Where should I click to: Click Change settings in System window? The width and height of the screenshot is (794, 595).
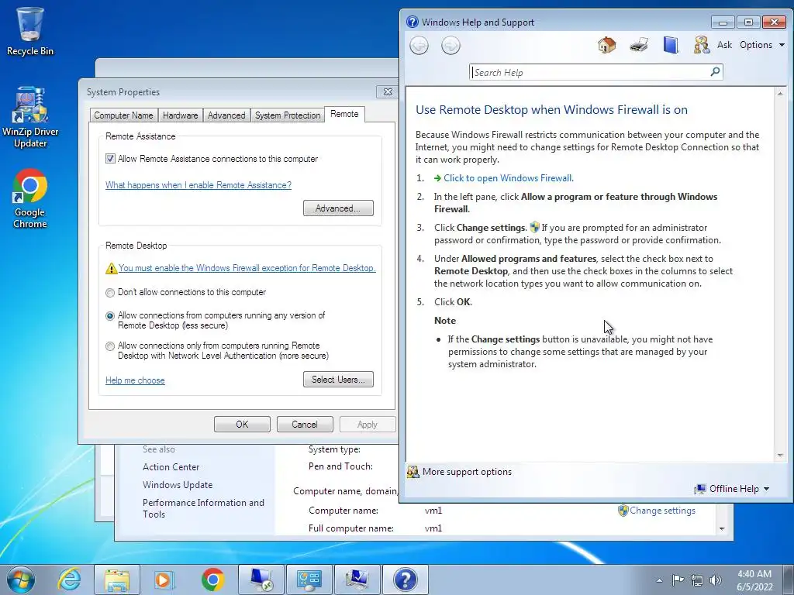tap(662, 511)
